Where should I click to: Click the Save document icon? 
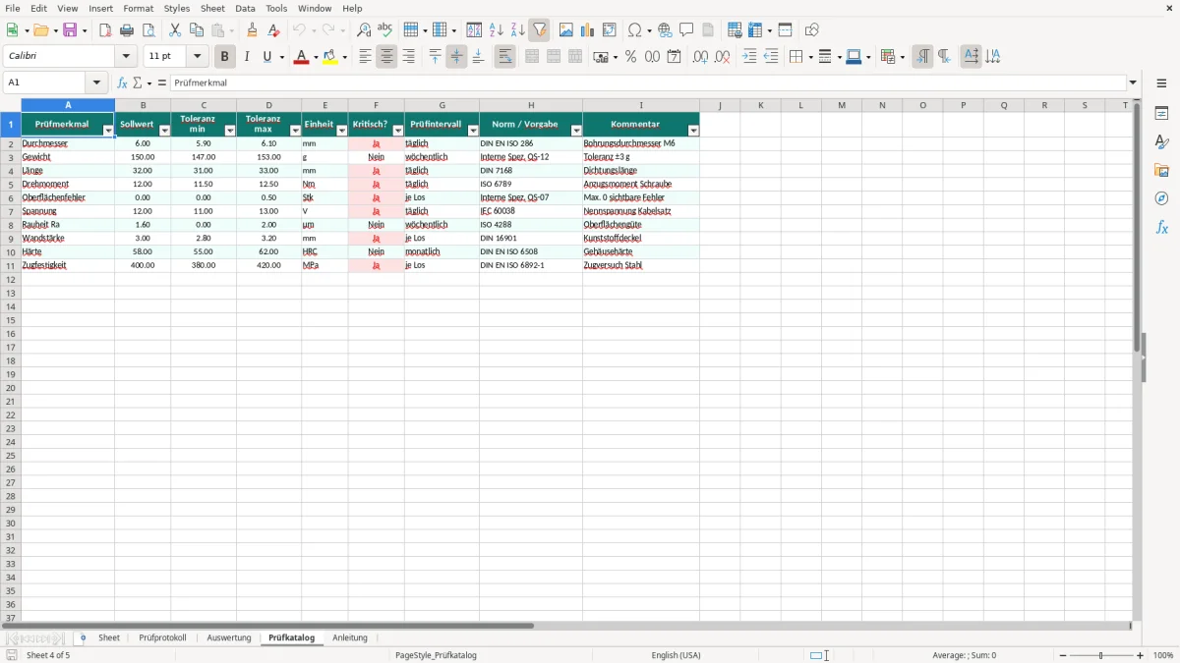tap(70, 30)
